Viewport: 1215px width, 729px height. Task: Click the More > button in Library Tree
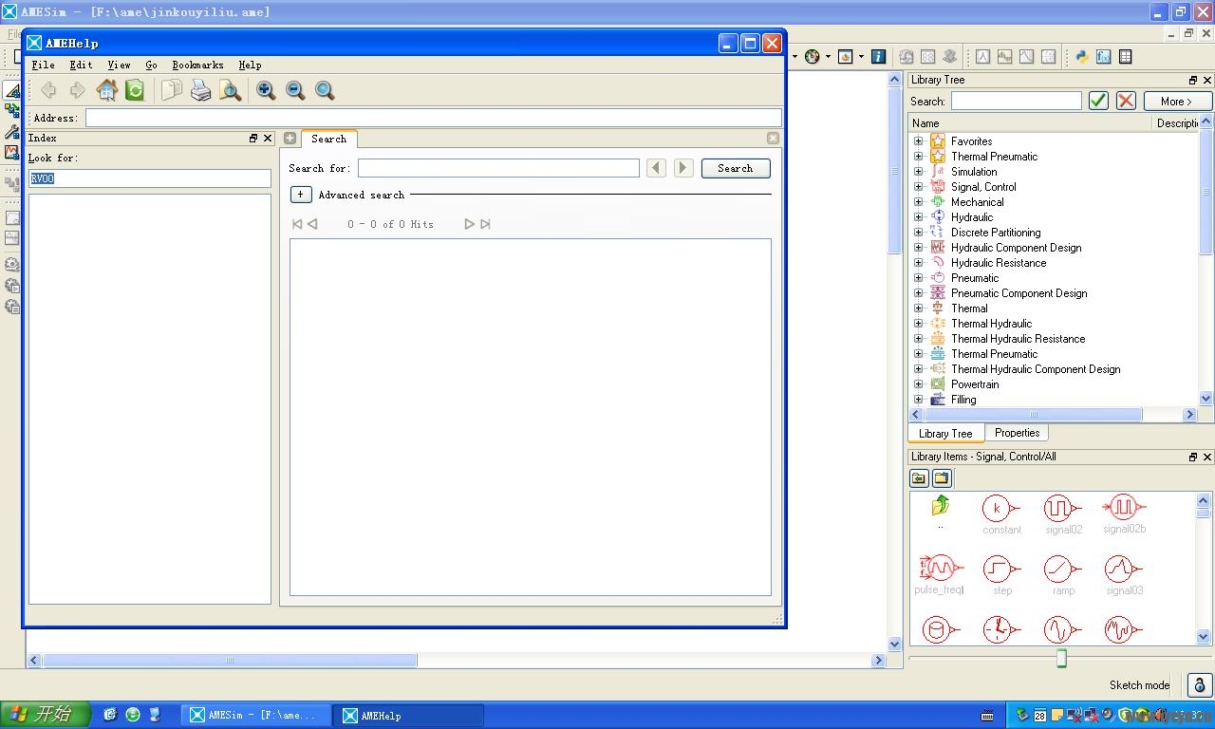click(x=1176, y=102)
